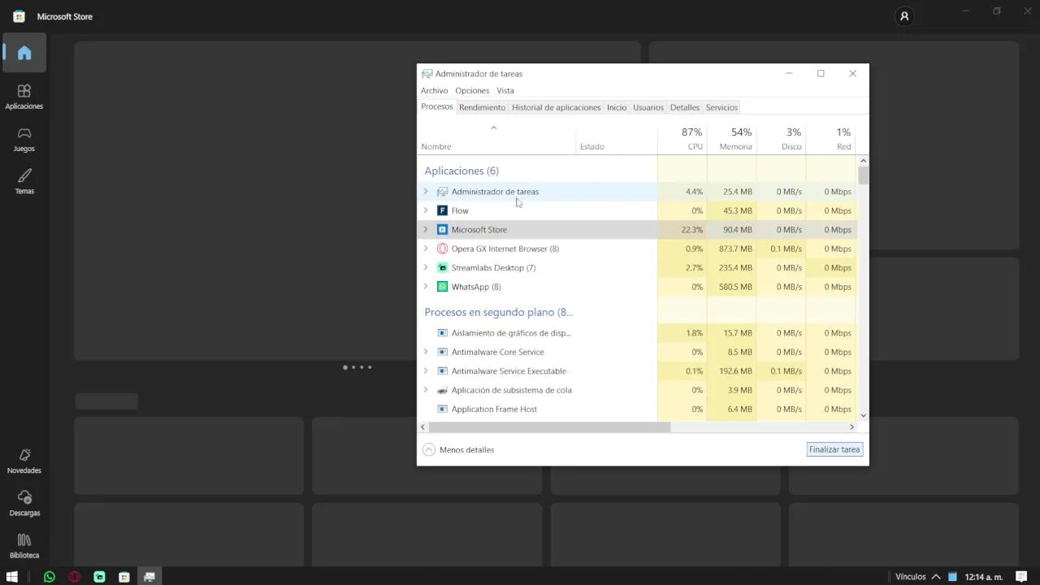
Task: Click the 873.7 MB memory cell of Opera GX
Action: [x=732, y=249]
